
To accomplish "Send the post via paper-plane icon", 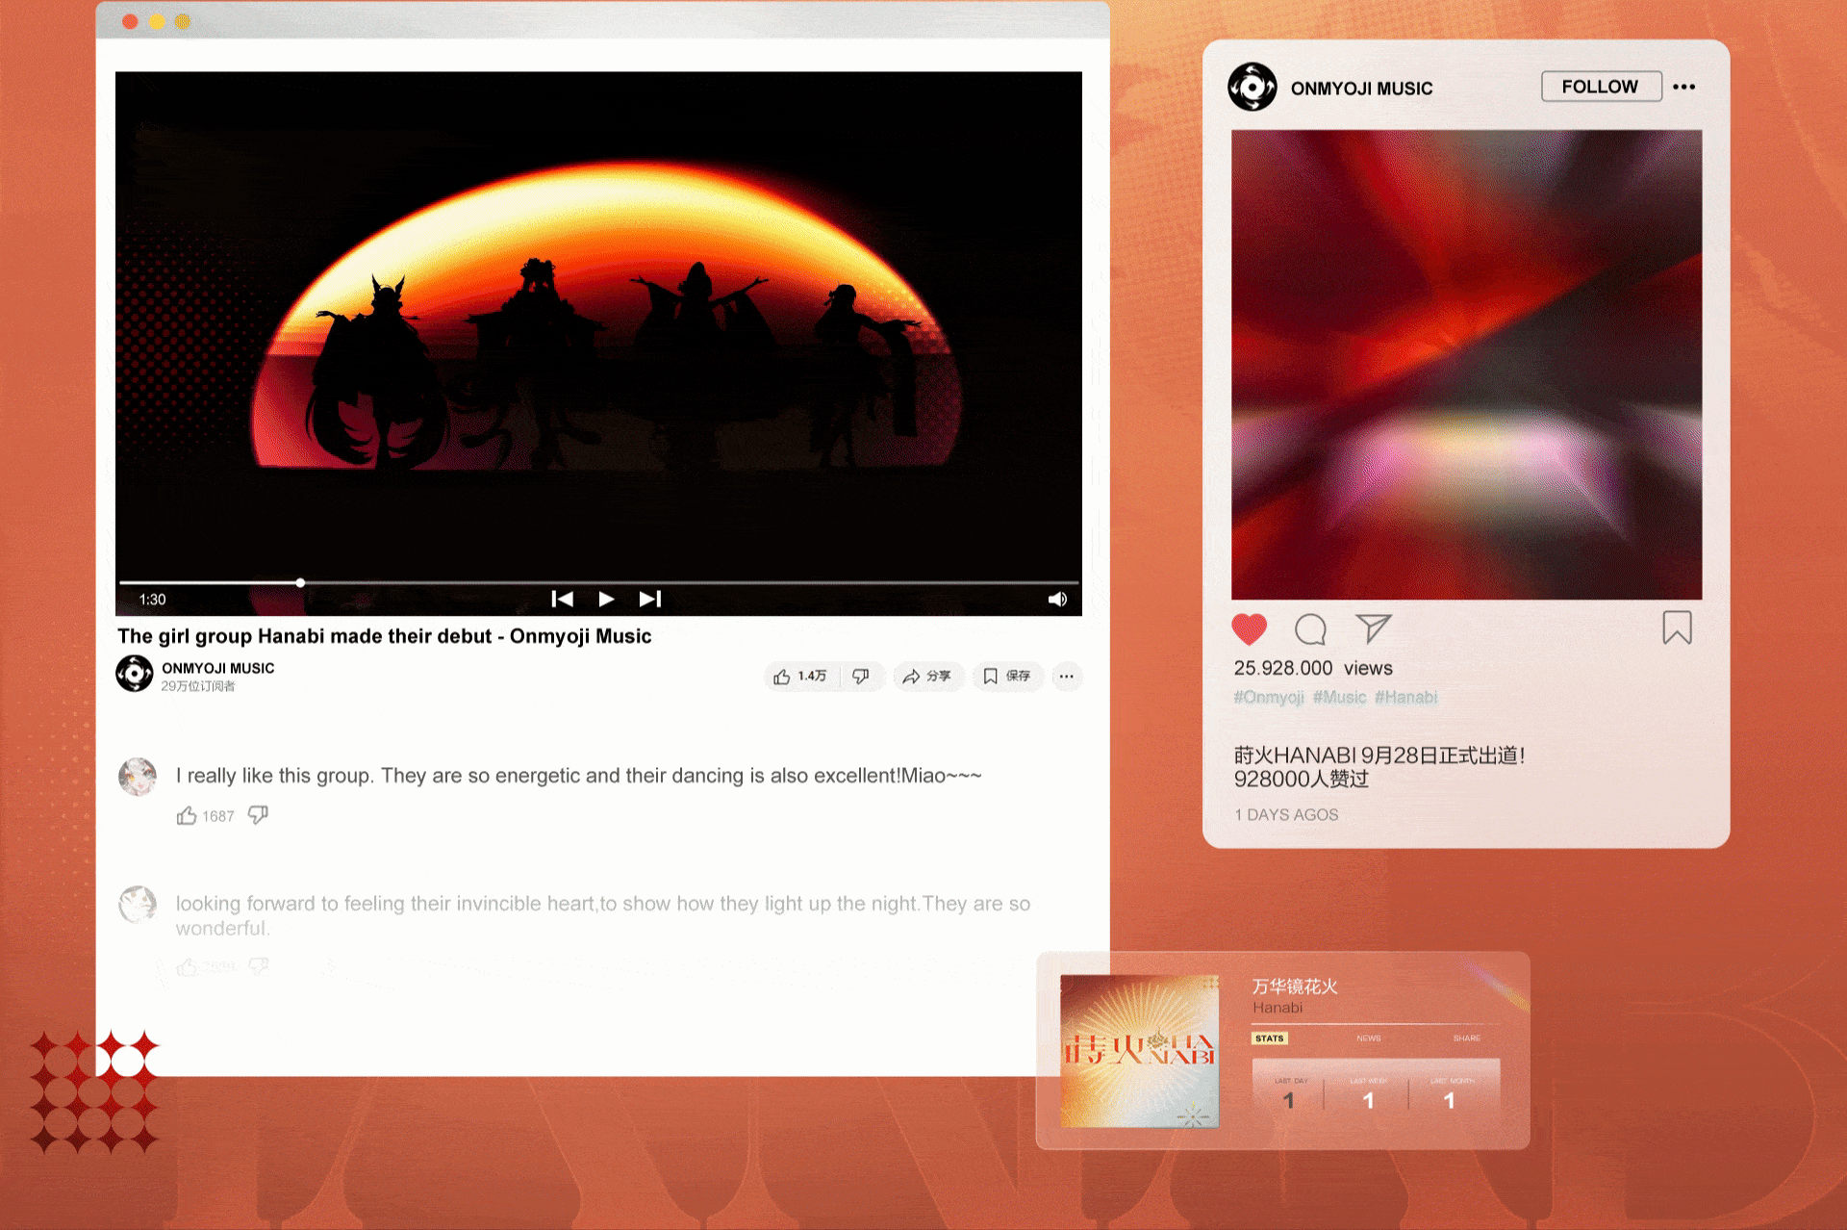I will coord(1373,628).
